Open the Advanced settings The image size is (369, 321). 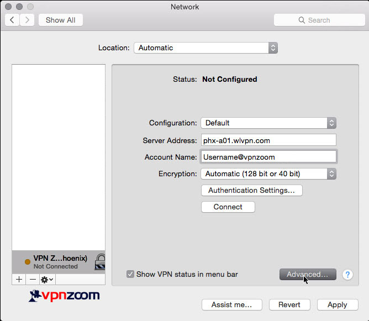click(x=308, y=274)
